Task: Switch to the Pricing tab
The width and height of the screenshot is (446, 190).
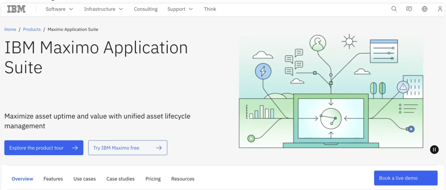Action: point(153,179)
